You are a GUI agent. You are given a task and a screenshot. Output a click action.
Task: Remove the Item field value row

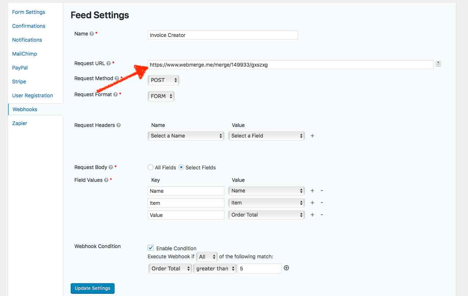[321, 203]
